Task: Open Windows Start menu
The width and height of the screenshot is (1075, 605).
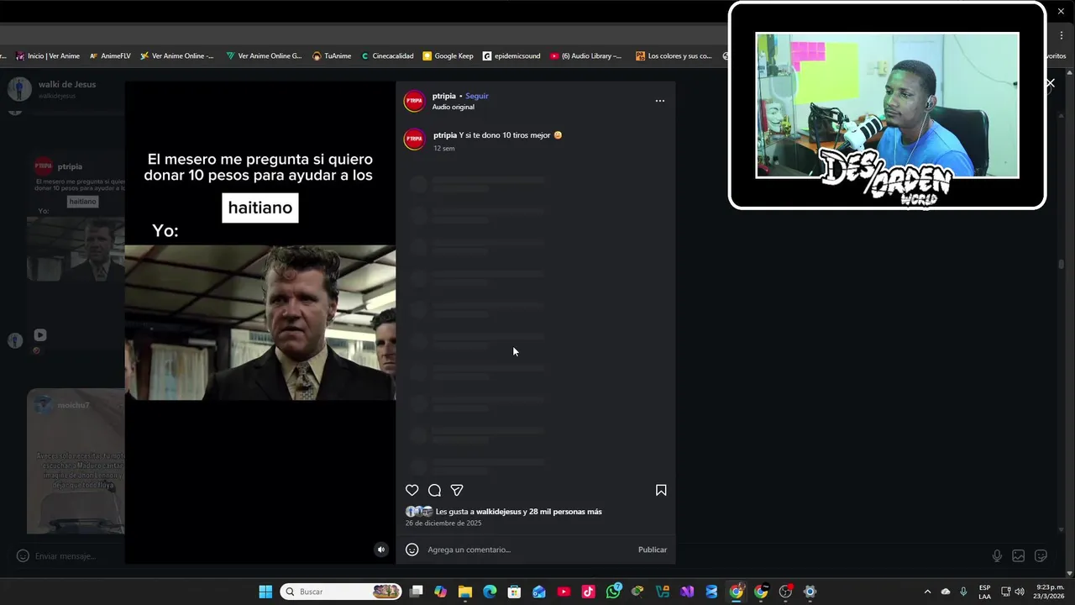Action: click(x=265, y=592)
